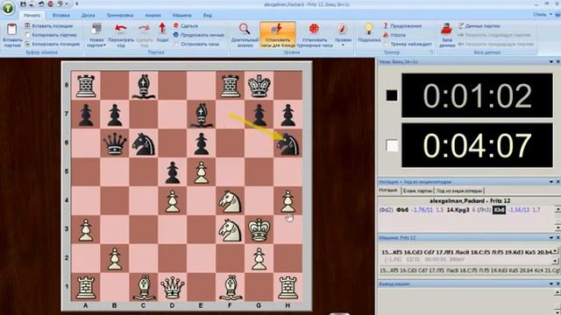Screen dimensions: 561x315
Task: Click the black color indicator square by clock
Action: point(392,95)
